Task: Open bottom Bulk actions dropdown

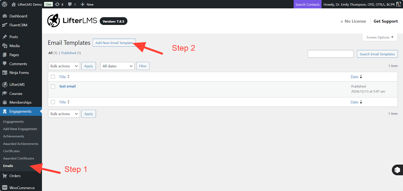Action: (x=64, y=114)
